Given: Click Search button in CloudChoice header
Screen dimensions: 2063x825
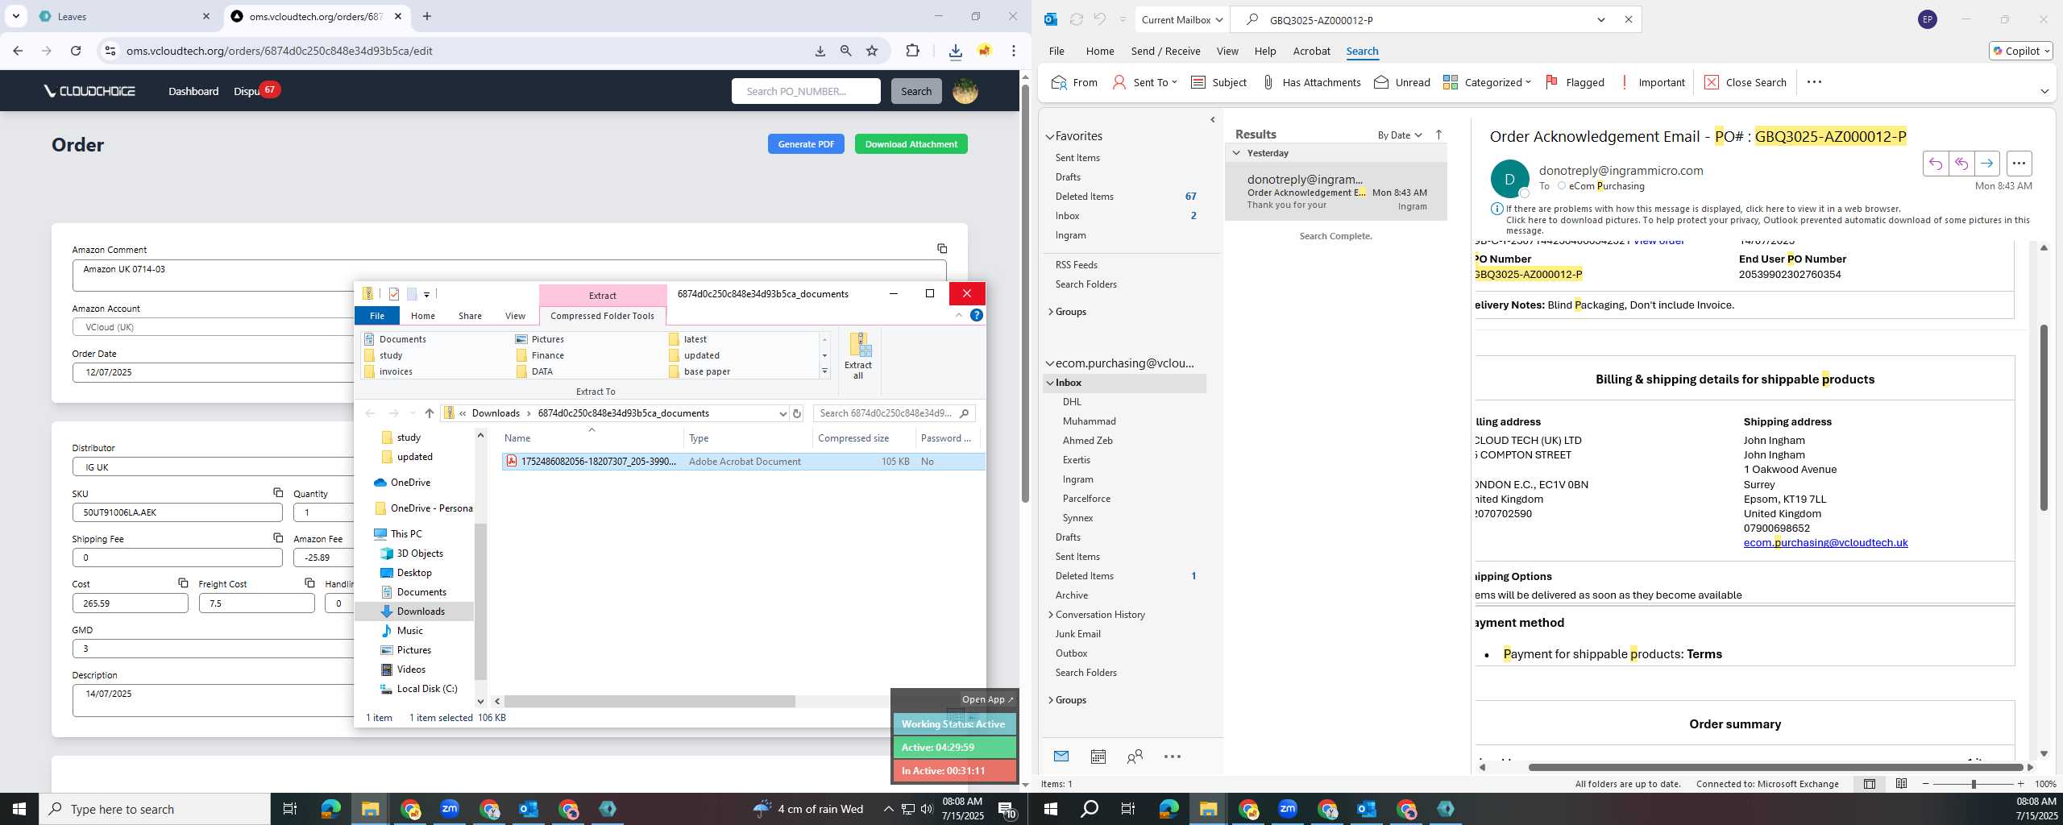Looking at the screenshot, I should (915, 91).
